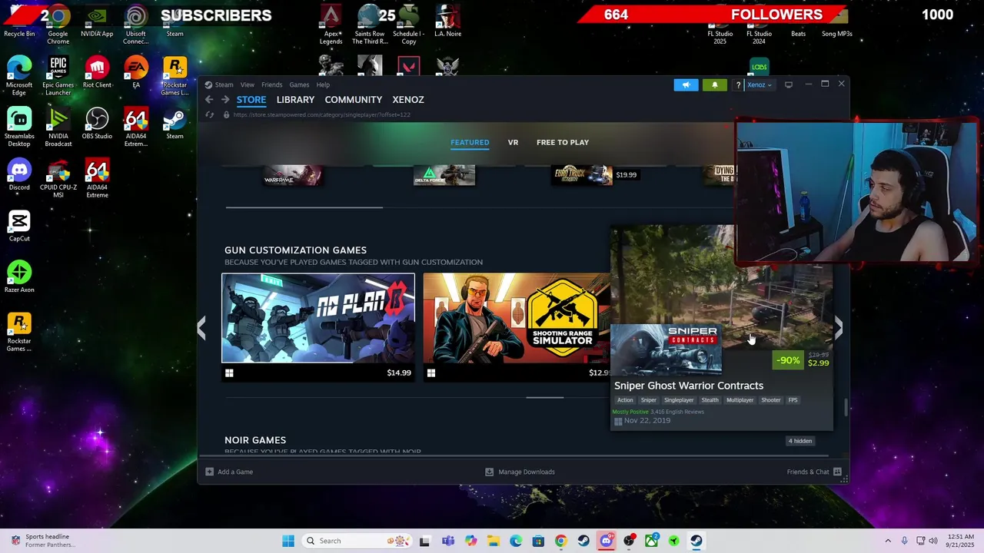984x553 pixels.
Task: Select the FEATURED category tab
Action: pos(470,142)
